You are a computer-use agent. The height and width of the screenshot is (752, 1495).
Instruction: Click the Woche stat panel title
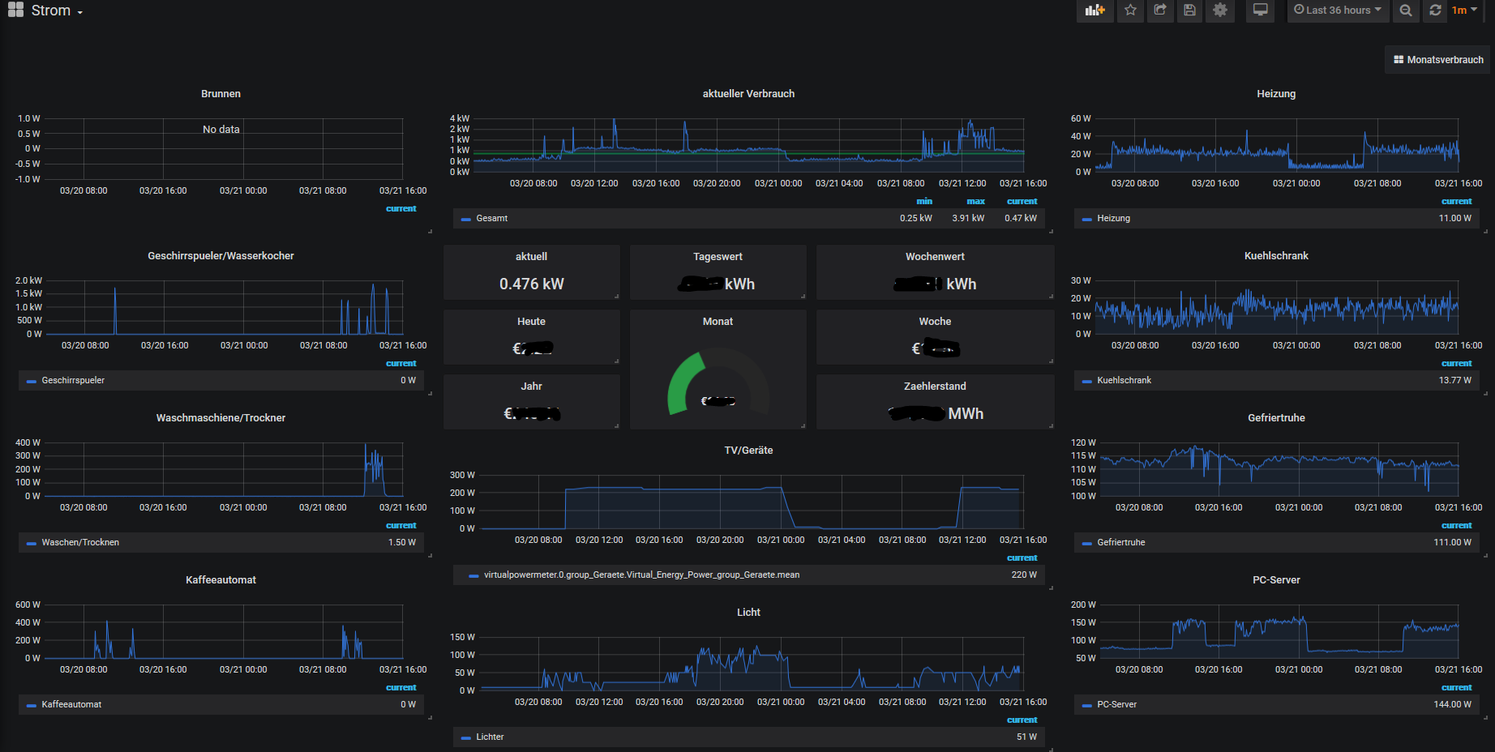pyautogui.click(x=935, y=322)
